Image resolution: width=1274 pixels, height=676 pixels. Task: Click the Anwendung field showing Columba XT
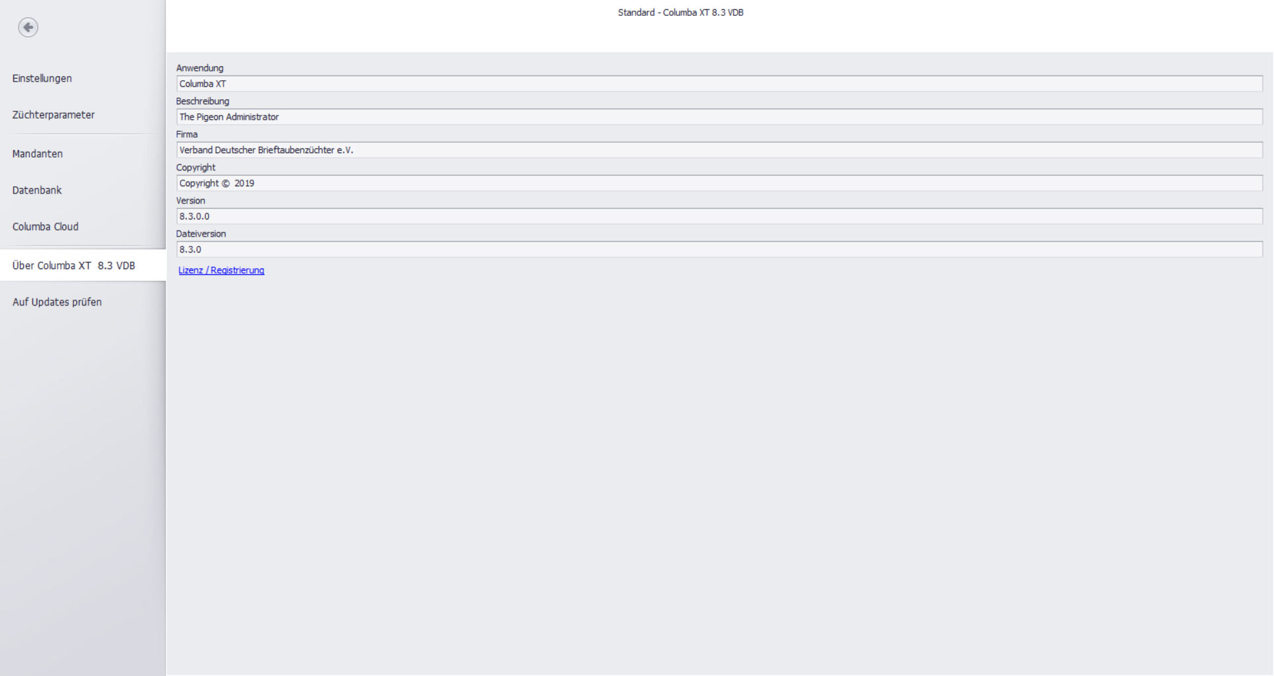719,84
